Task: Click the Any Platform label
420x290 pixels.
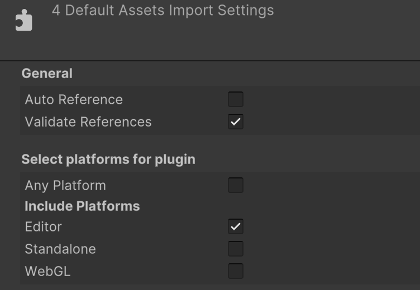Action: 65,186
